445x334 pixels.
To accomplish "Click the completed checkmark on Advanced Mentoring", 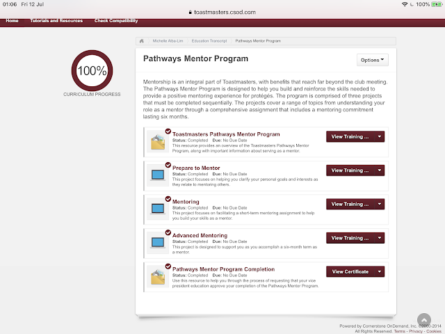I will tap(168, 232).
